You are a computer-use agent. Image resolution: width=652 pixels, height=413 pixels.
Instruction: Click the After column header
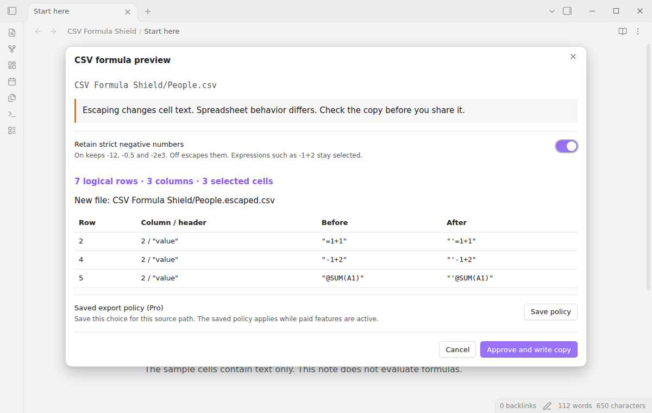coord(456,222)
